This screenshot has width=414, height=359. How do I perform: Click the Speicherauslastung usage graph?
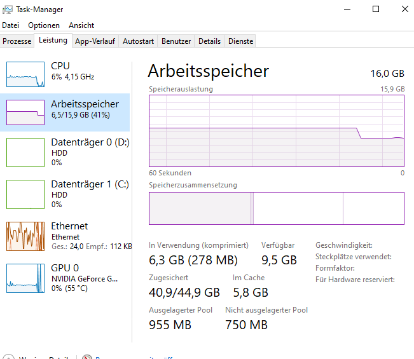[277, 131]
